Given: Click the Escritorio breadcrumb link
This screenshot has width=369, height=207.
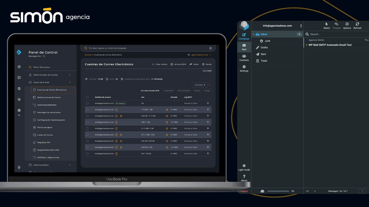Looking at the screenshot, I should (89, 55).
